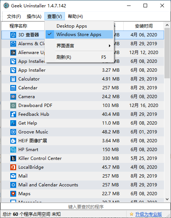Click the LocalBridge Office icon
Image resolution: width=171 pixels, height=218 pixels.
coord(13,167)
